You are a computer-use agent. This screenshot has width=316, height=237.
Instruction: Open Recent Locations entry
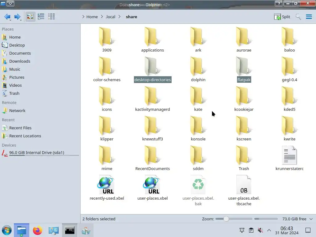25,136
